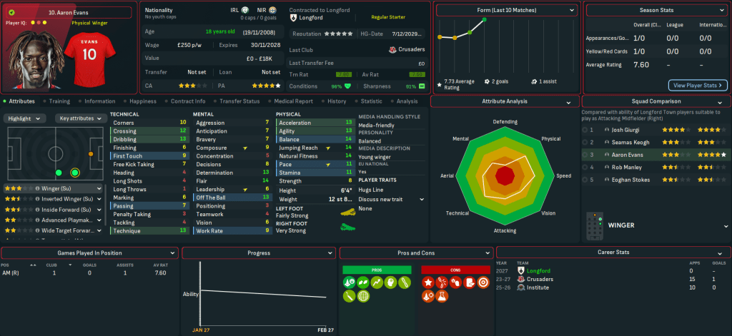Switch to the Contract Info tab
Image resolution: width=732 pixels, height=336 pixels.
tap(189, 101)
